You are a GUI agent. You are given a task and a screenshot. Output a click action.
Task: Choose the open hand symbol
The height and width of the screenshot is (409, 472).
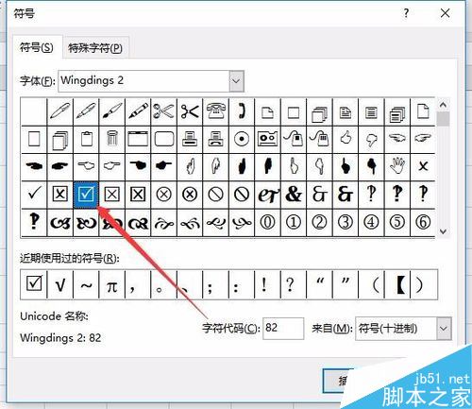[x=397, y=166]
